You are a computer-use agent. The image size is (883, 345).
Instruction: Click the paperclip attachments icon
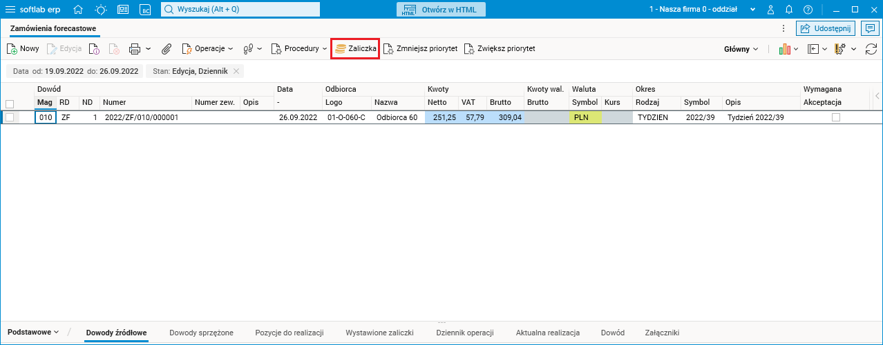[x=167, y=49]
